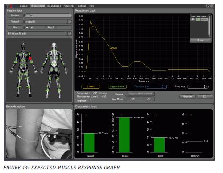Turn Auto Mode On

click(x=133, y=99)
